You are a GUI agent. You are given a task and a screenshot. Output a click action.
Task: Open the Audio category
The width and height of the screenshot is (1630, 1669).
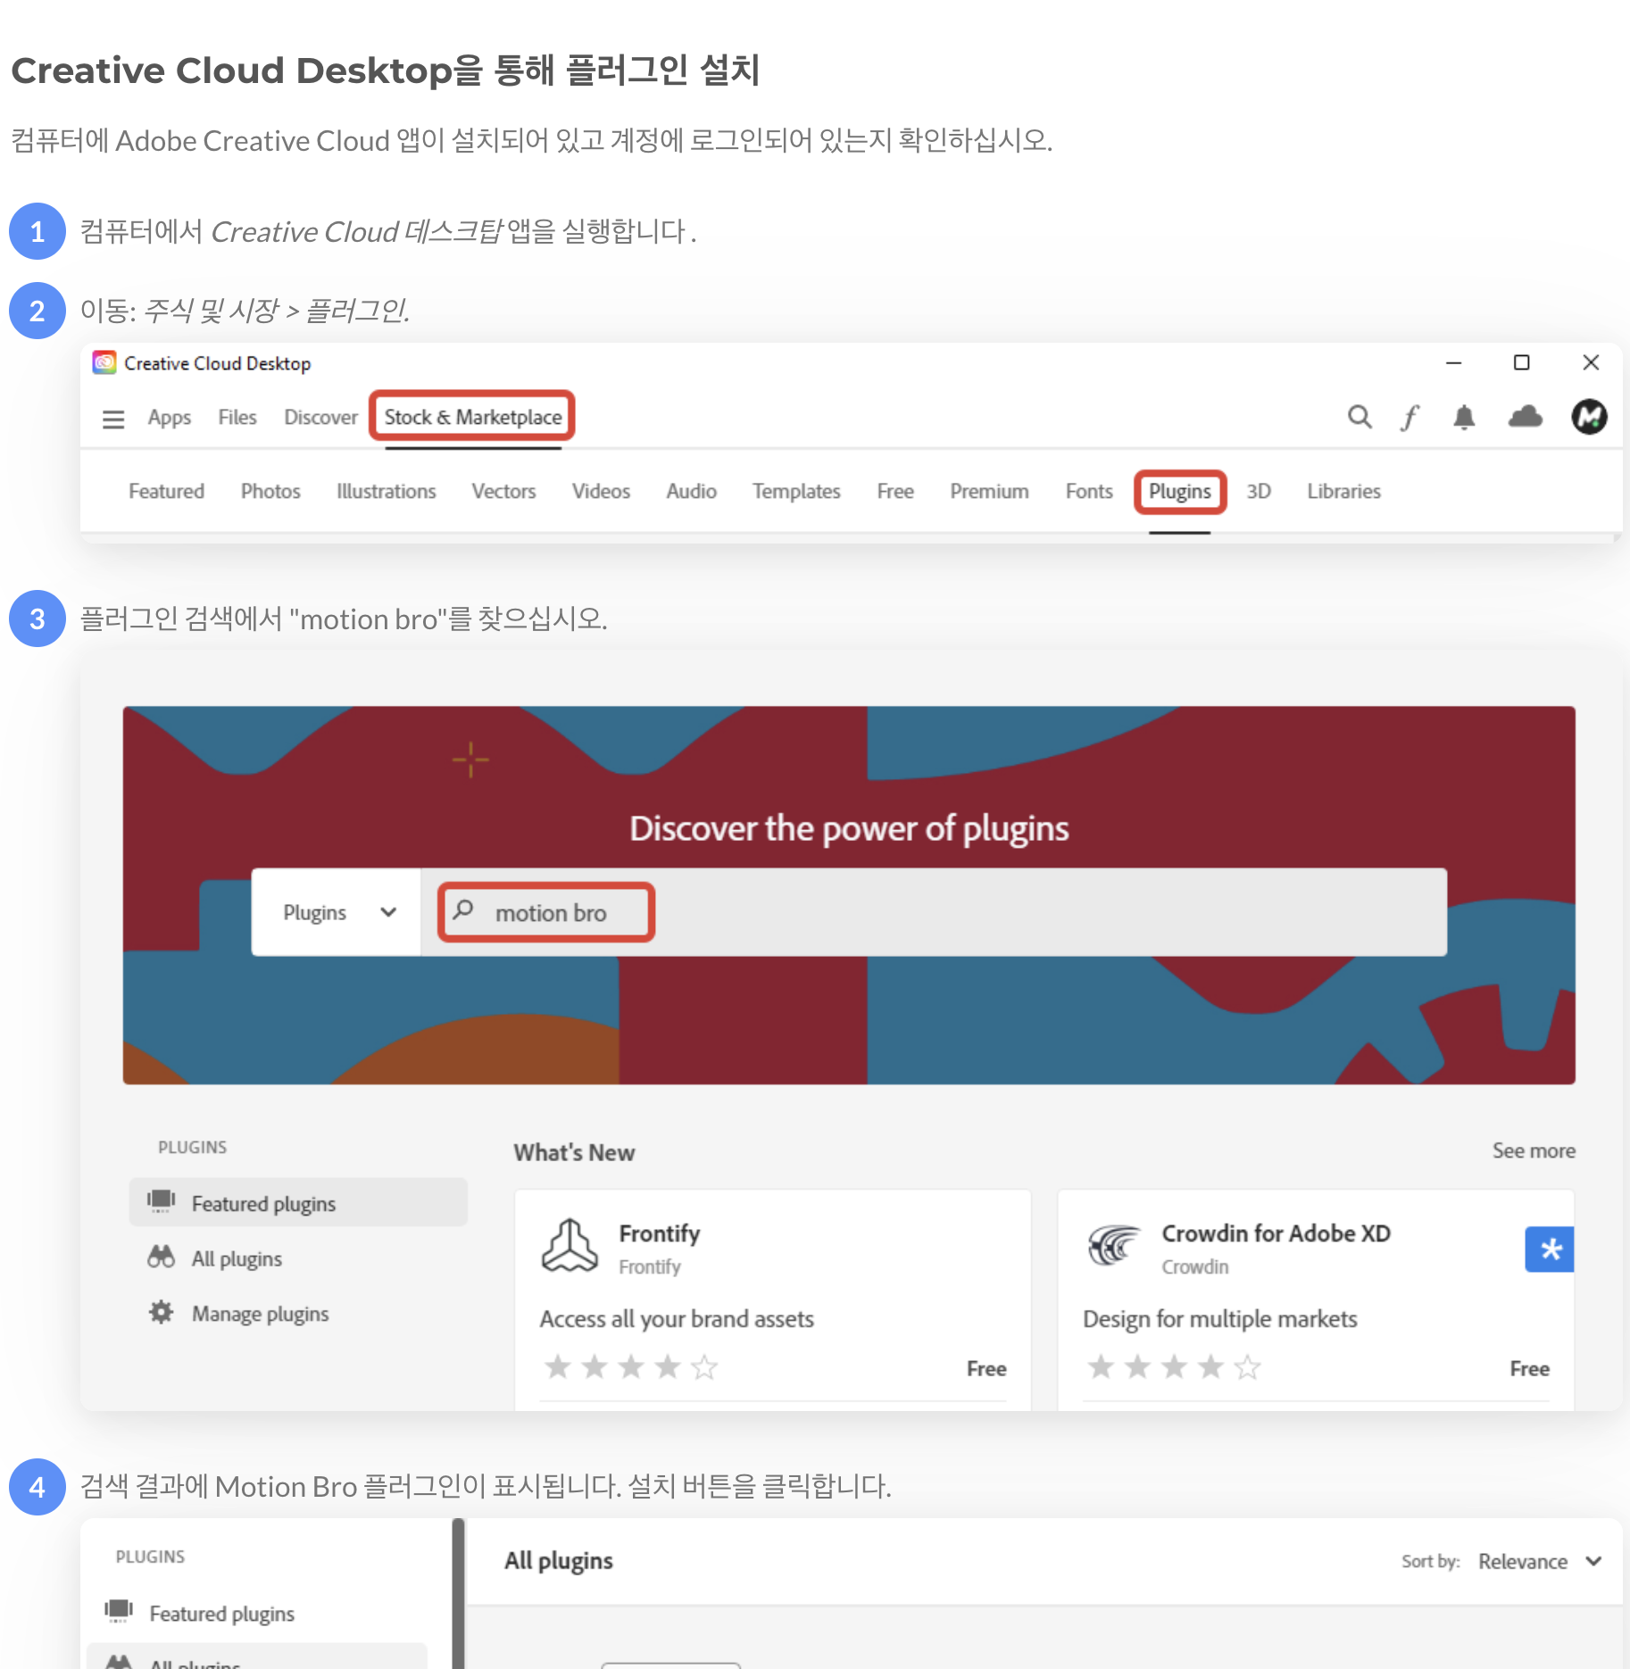(x=691, y=492)
